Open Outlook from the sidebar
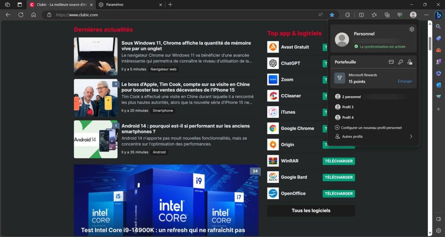 click(438, 85)
